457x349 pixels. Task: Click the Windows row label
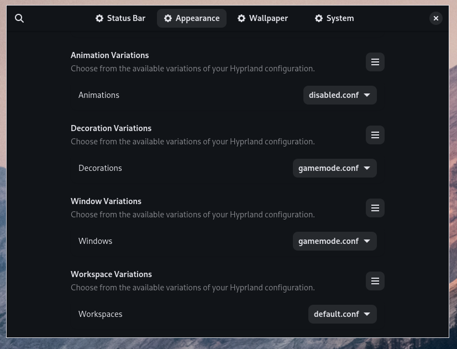tap(95, 241)
